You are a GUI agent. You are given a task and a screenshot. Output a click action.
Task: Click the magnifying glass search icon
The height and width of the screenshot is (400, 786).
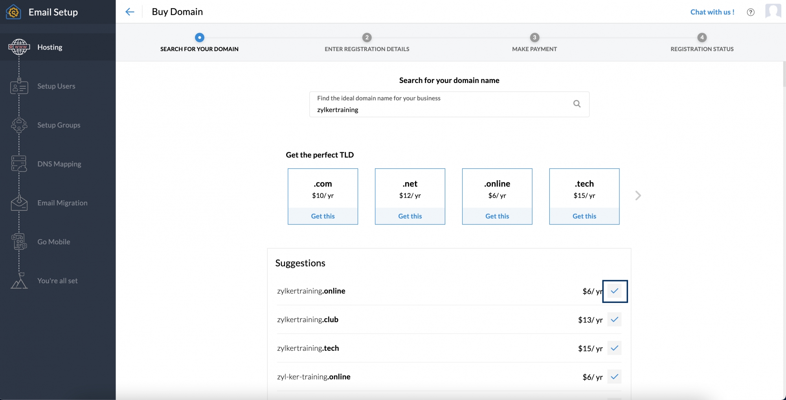(x=577, y=103)
